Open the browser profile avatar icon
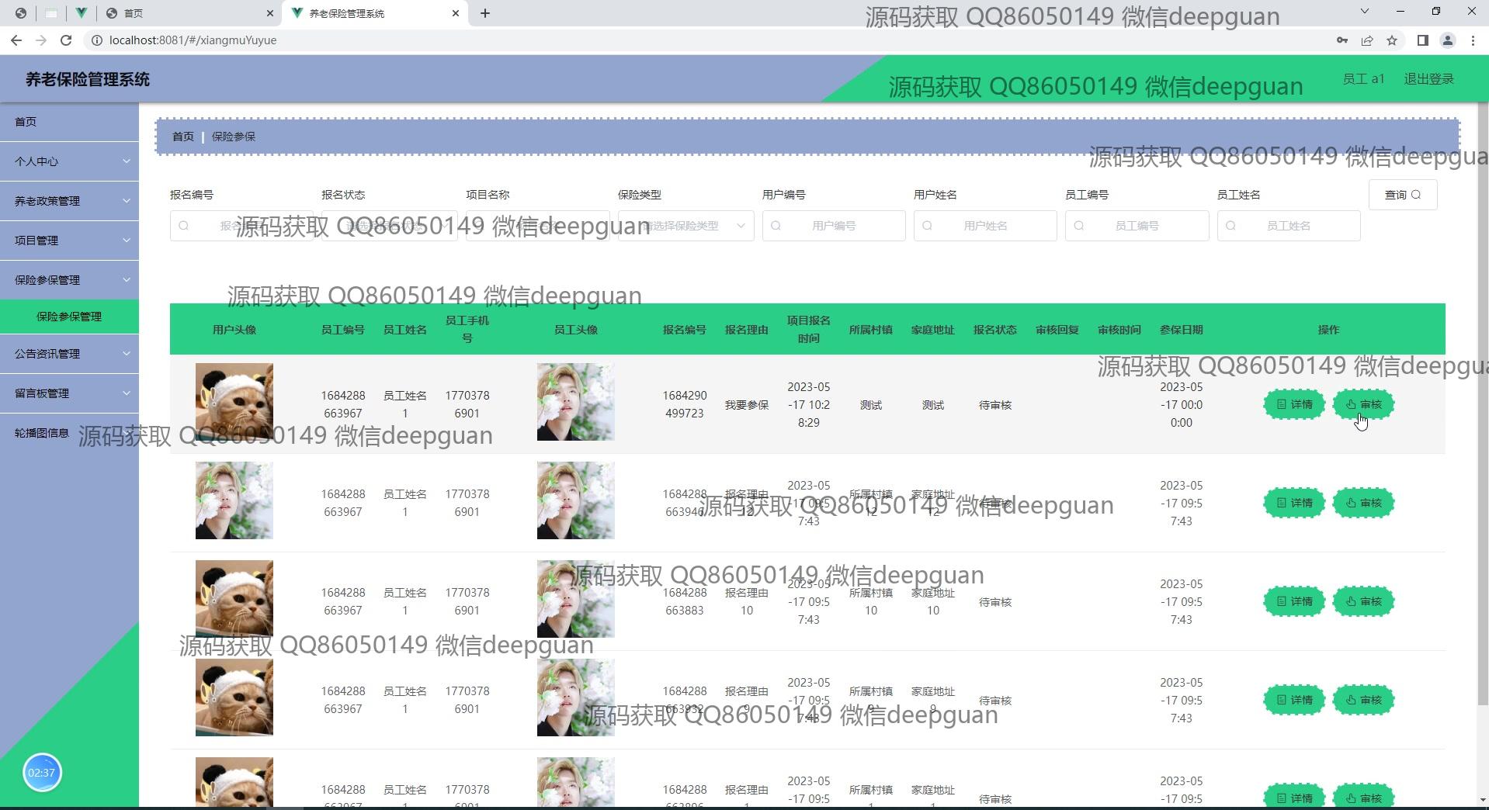The image size is (1489, 810). tap(1447, 40)
